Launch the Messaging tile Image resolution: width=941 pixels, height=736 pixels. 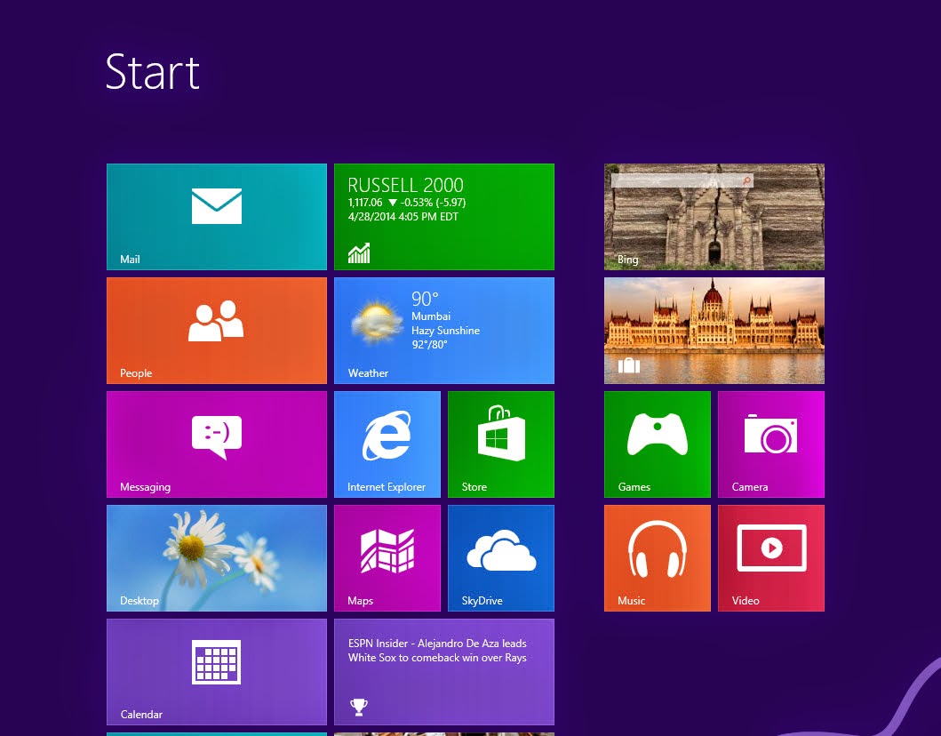pos(217,444)
